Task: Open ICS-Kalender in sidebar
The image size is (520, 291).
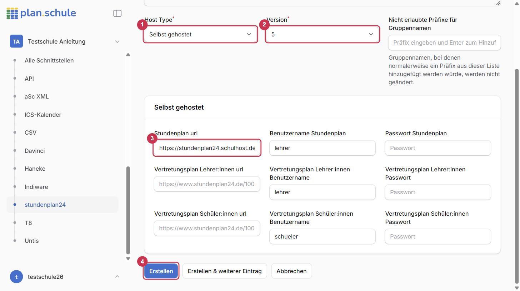Action: point(43,115)
